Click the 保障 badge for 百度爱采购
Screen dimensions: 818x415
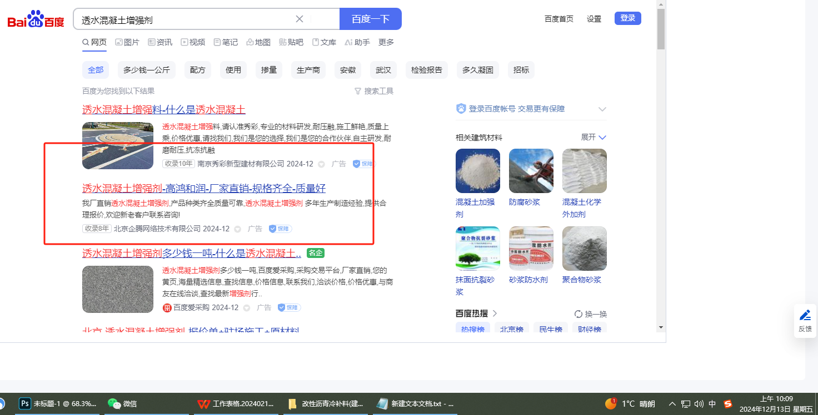point(290,307)
